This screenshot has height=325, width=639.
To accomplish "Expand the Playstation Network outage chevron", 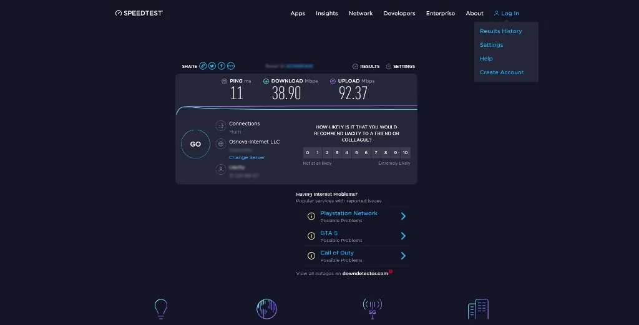I will [403, 216].
